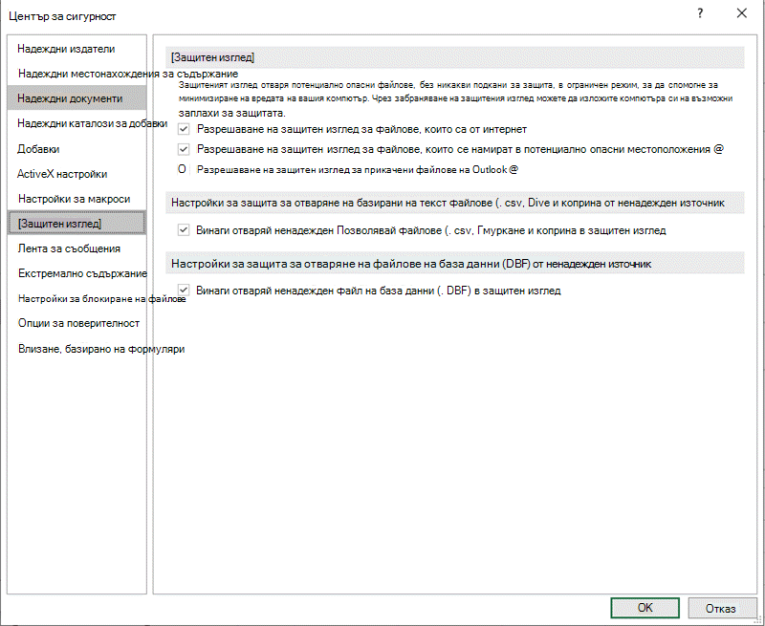Uncheck protected view for internet files
Viewport: 765px width, 626px height.
[x=184, y=129]
